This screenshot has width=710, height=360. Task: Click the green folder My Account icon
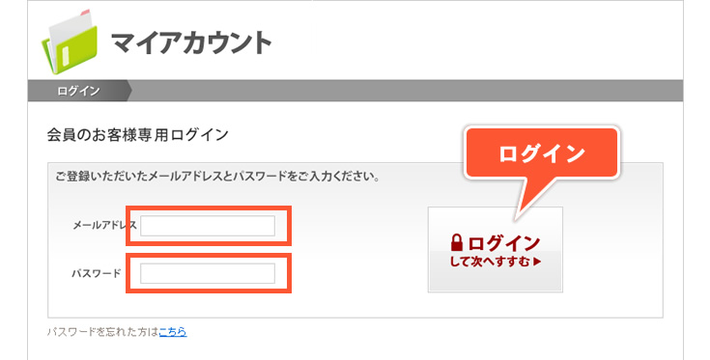click(70, 42)
